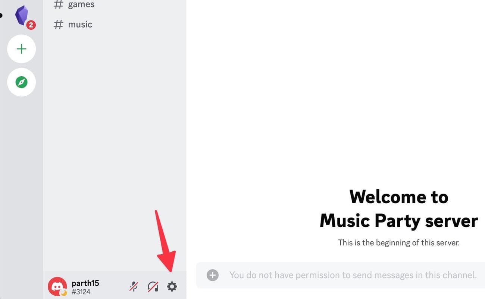
Task: Click the hash symbol next to music
Action: (58, 25)
